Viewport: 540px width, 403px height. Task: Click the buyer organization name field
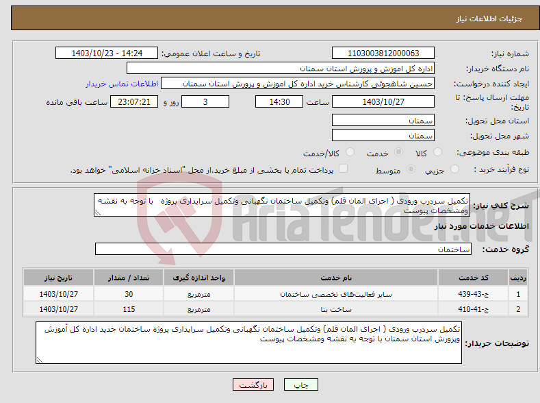(x=281, y=69)
